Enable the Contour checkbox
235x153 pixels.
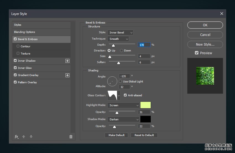(18, 46)
